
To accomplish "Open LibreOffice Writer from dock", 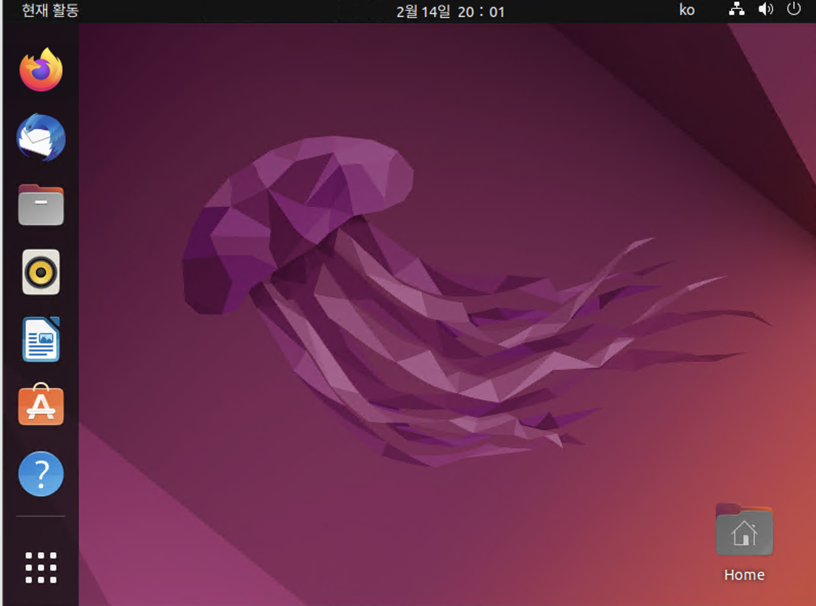I will pyautogui.click(x=41, y=339).
